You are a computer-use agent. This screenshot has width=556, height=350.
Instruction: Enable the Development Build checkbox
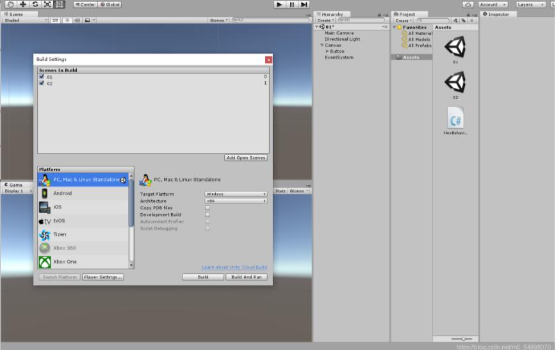208,215
